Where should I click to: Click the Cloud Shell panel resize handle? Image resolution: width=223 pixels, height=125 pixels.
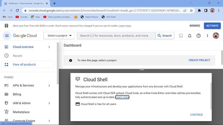coord(142,70)
